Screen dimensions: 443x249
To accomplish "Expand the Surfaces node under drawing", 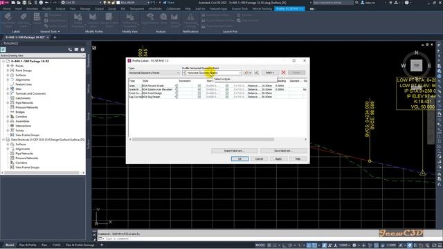I will tap(8, 75).
